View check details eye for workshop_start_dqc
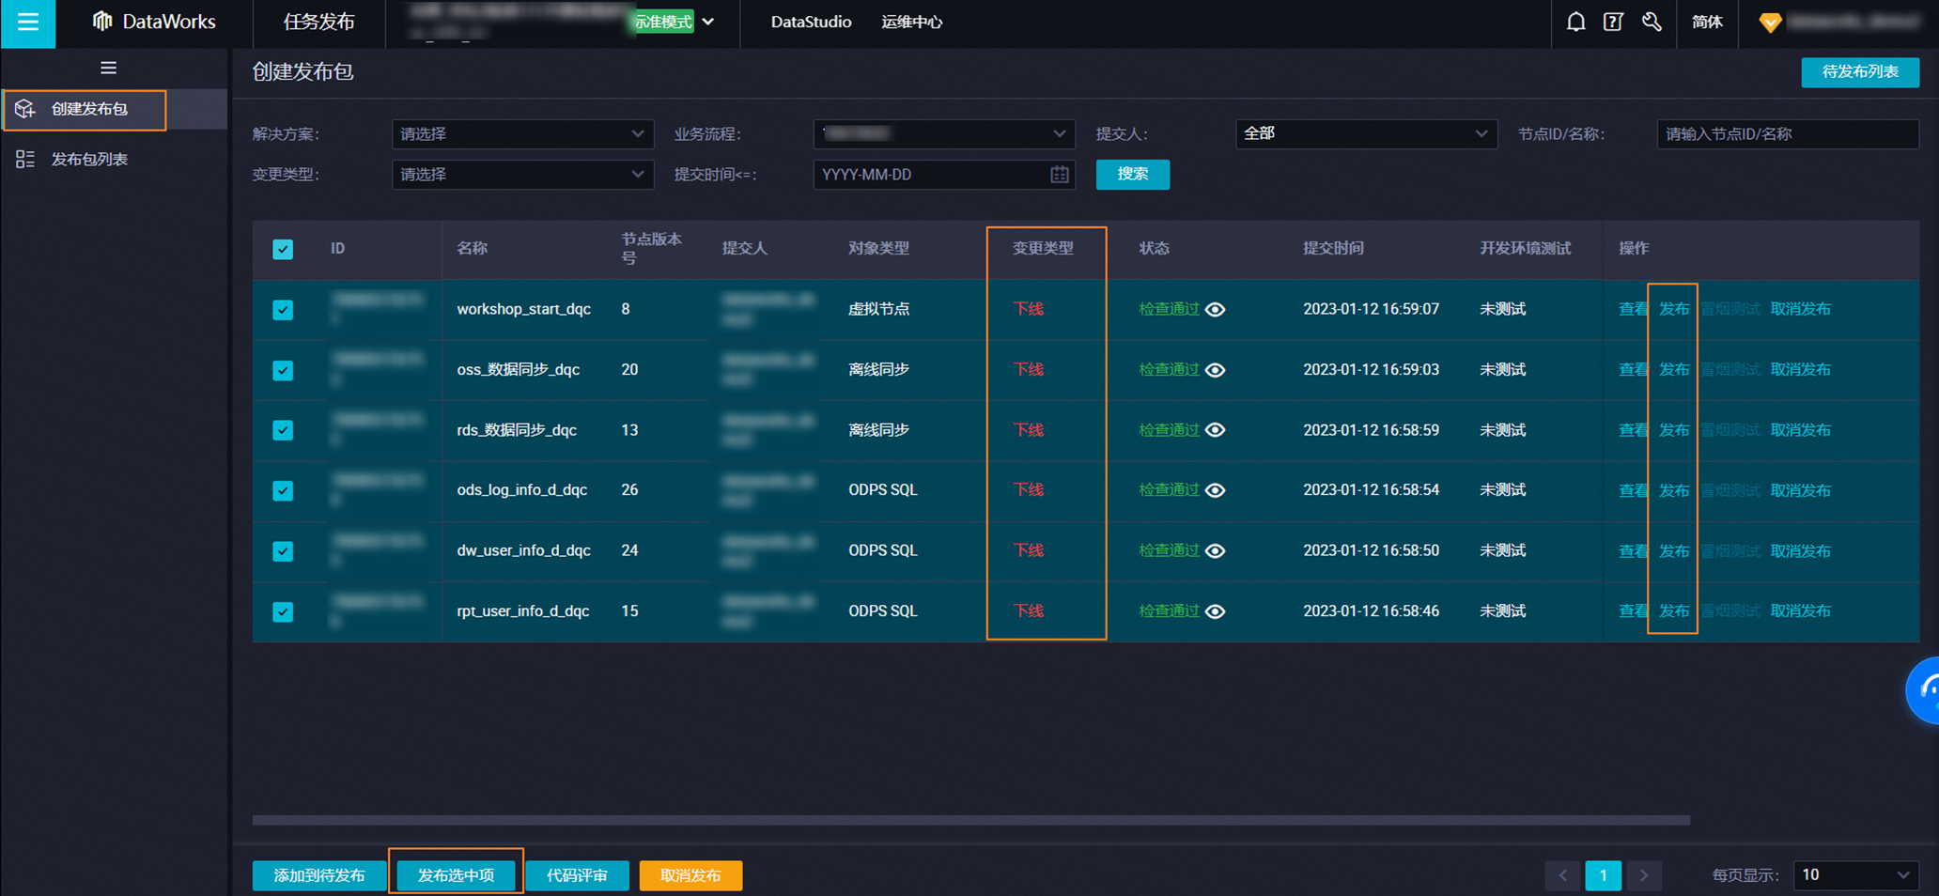This screenshot has width=1939, height=896. point(1215,310)
